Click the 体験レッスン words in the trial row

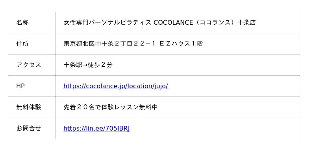click(120, 107)
